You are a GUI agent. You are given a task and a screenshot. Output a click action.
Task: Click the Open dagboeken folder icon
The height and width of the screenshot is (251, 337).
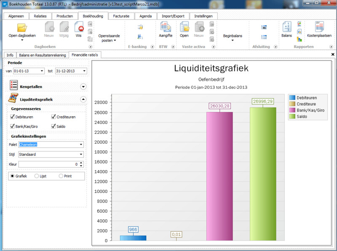22,28
